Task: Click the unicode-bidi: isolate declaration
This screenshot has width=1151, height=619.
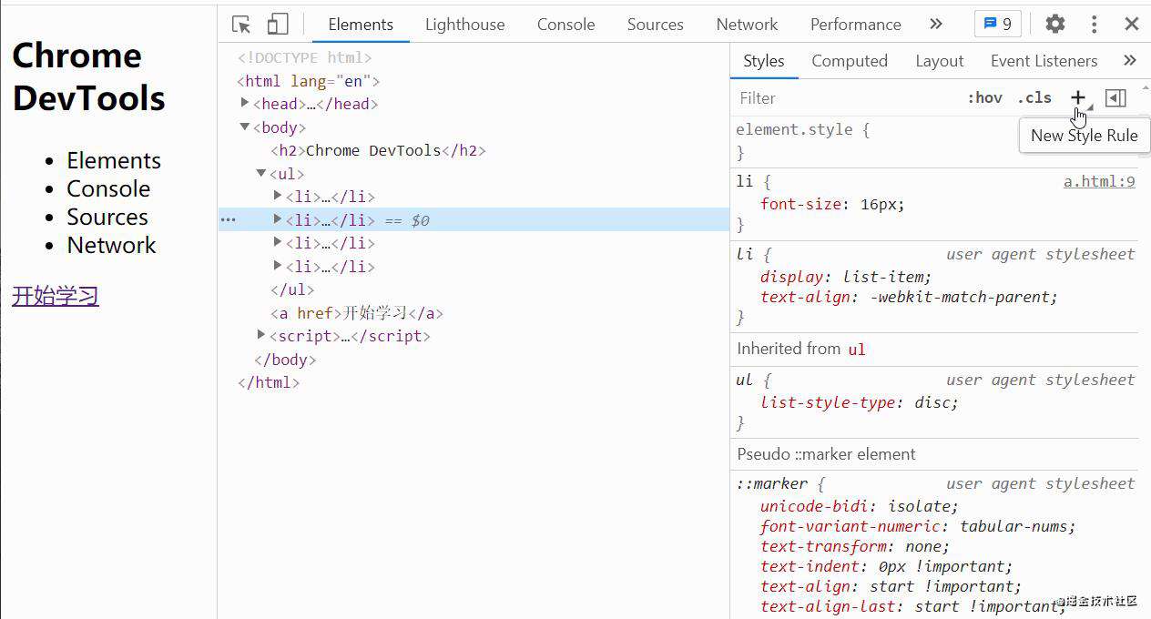Action: [x=860, y=506]
